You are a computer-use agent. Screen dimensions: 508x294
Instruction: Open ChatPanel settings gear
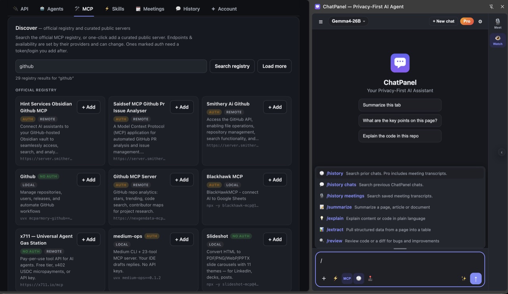[480, 21]
